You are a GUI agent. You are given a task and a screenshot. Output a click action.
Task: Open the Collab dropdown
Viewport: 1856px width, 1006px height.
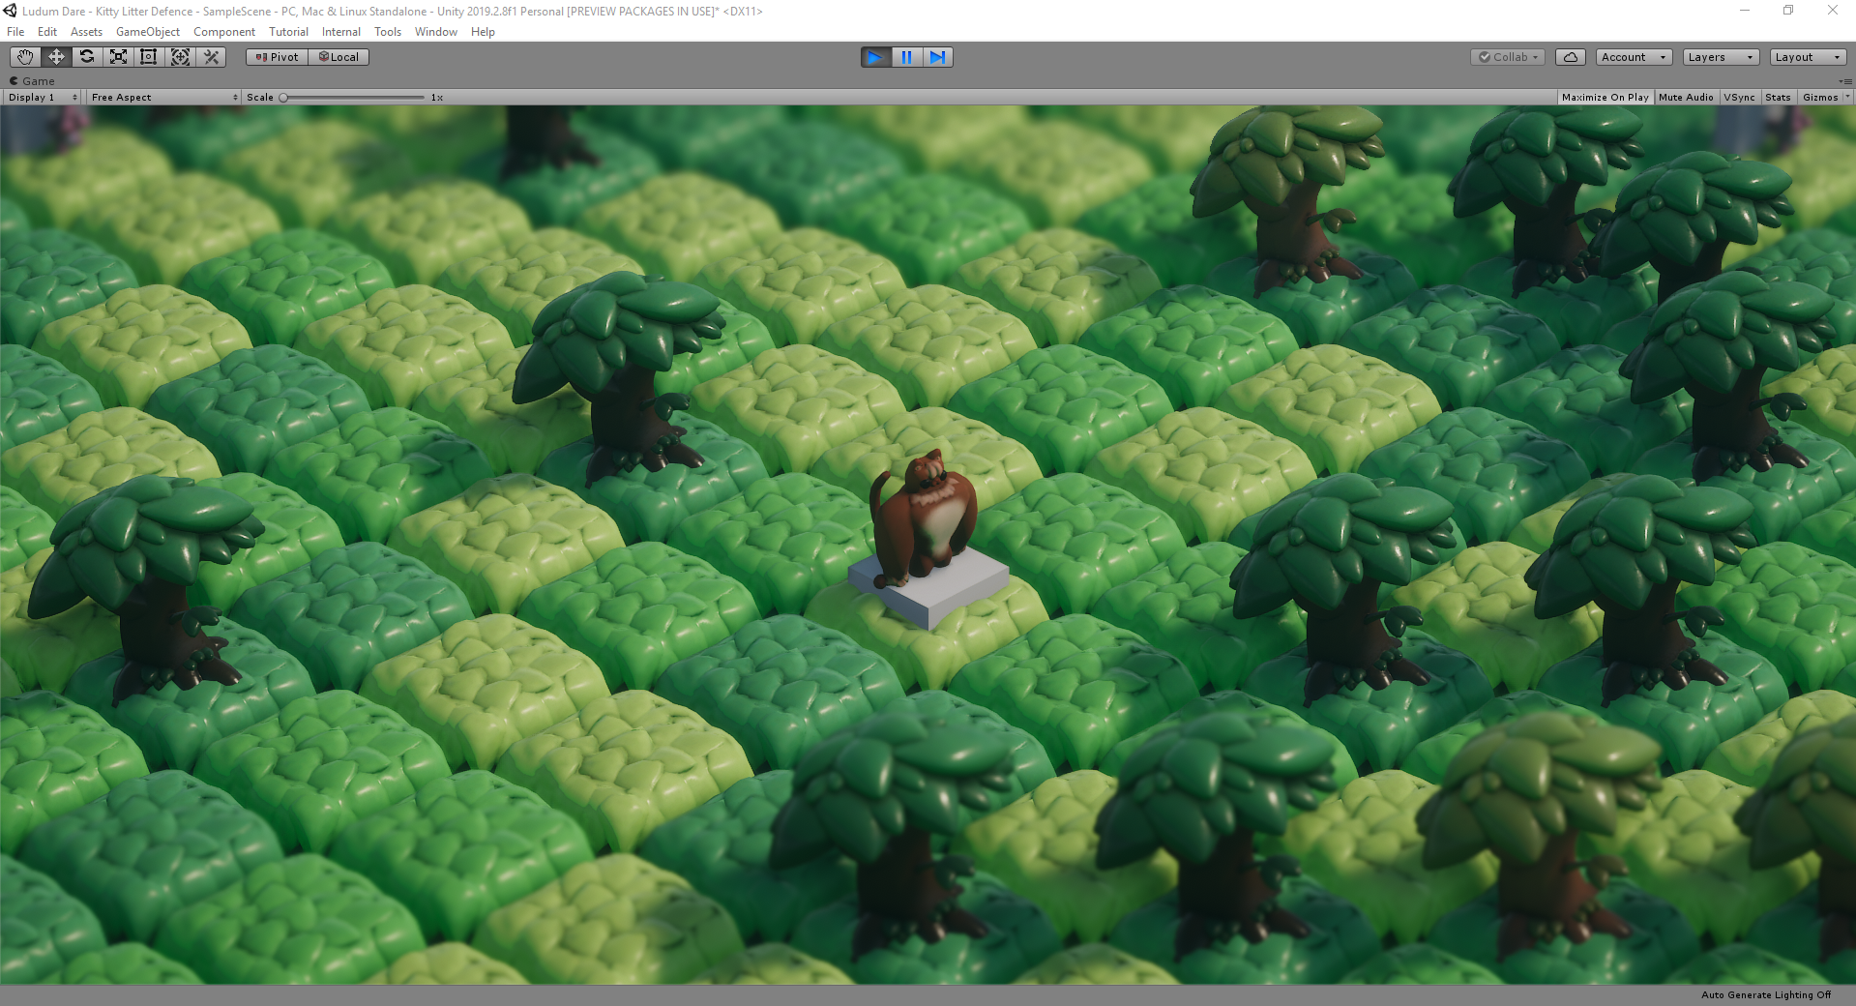coord(1508,57)
